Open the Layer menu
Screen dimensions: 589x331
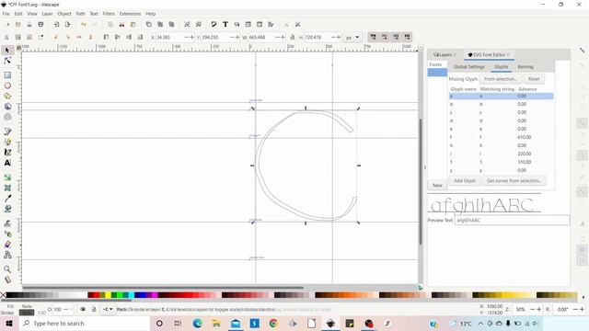47,14
